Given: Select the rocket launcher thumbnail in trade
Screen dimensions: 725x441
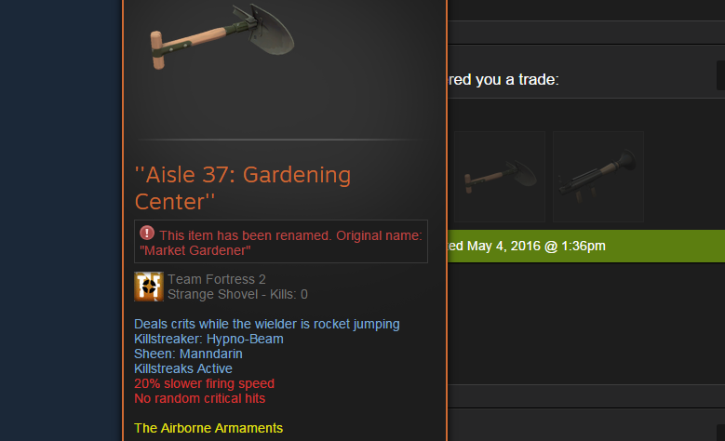Looking at the screenshot, I should click(x=598, y=177).
